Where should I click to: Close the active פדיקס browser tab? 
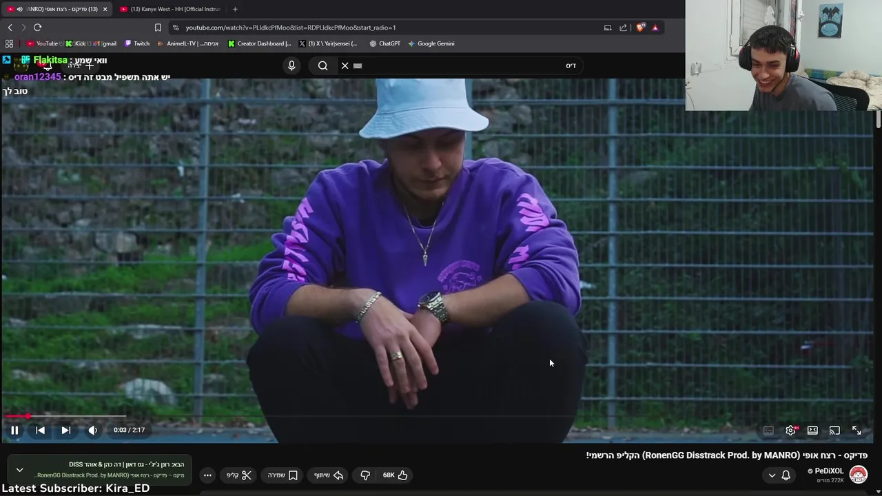tap(105, 9)
